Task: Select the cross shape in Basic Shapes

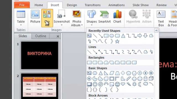Action: pyautogui.click(x=134, y=79)
